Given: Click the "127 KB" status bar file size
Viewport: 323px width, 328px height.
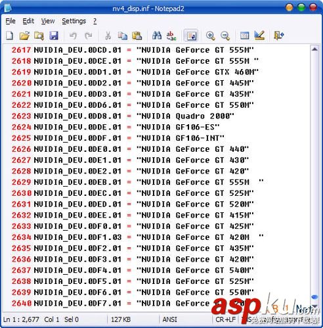Looking at the screenshot, I should coord(121,319).
